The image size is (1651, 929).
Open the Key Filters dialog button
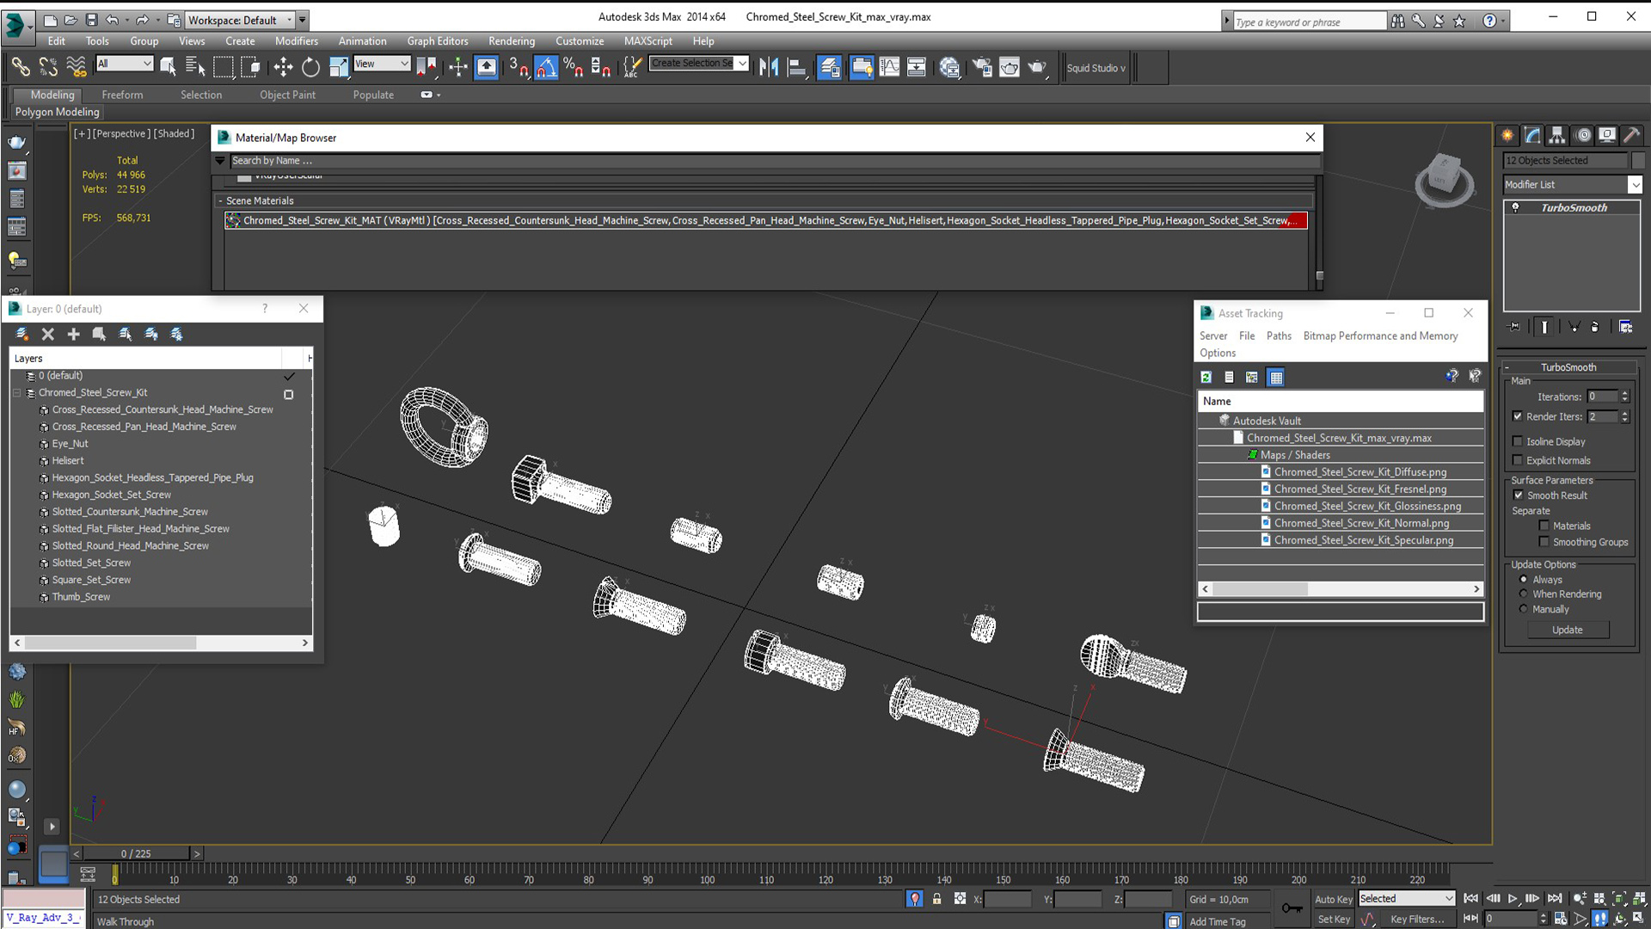pyautogui.click(x=1418, y=919)
